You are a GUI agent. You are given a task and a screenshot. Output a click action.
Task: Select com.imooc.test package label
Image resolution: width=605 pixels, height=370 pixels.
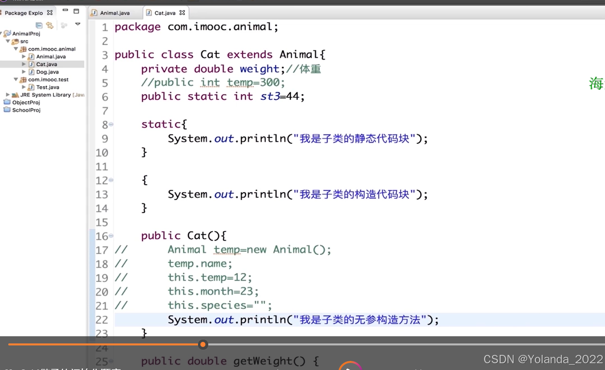tap(48, 79)
